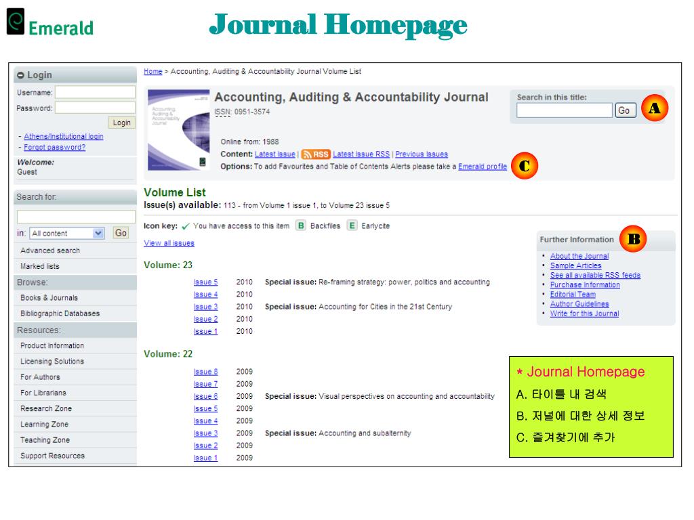Browse Books & Journals
This screenshot has height=520, width=694.
49,298
